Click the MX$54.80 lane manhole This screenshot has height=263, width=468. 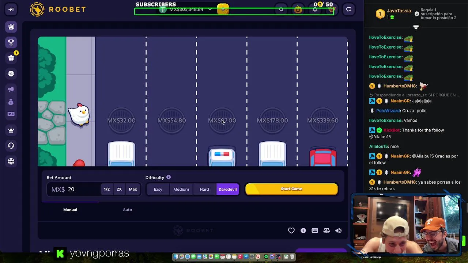point(171,120)
